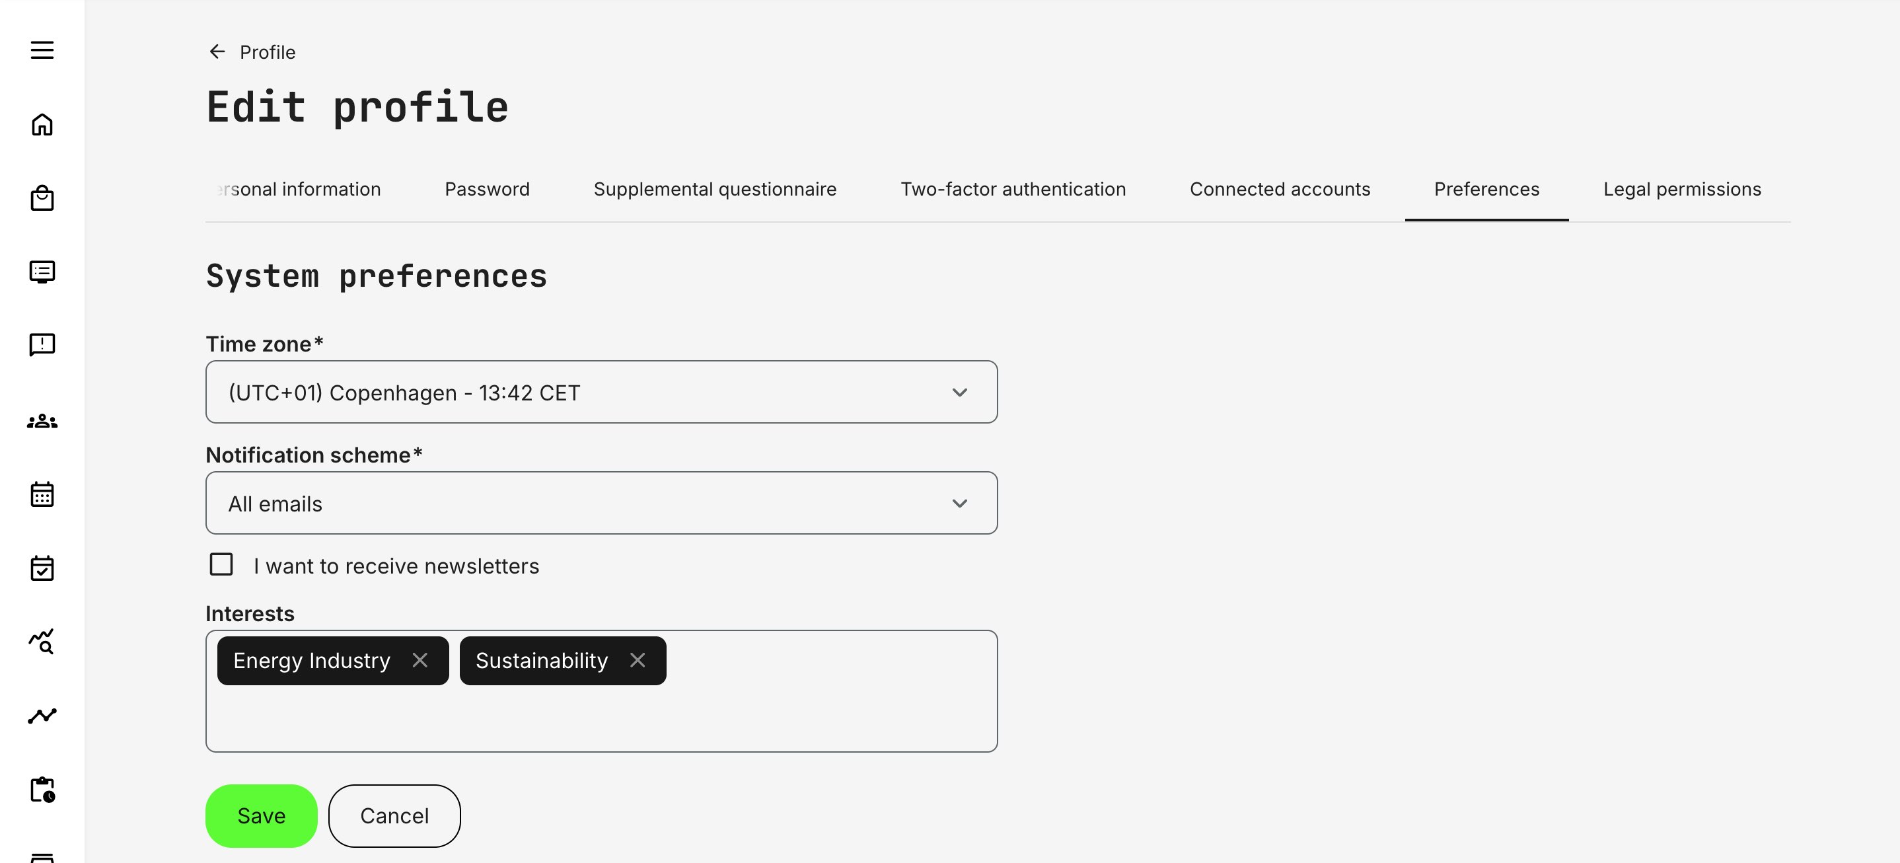The height and width of the screenshot is (863, 1900).
Task: Open the alerts message icon
Action: coord(42,344)
